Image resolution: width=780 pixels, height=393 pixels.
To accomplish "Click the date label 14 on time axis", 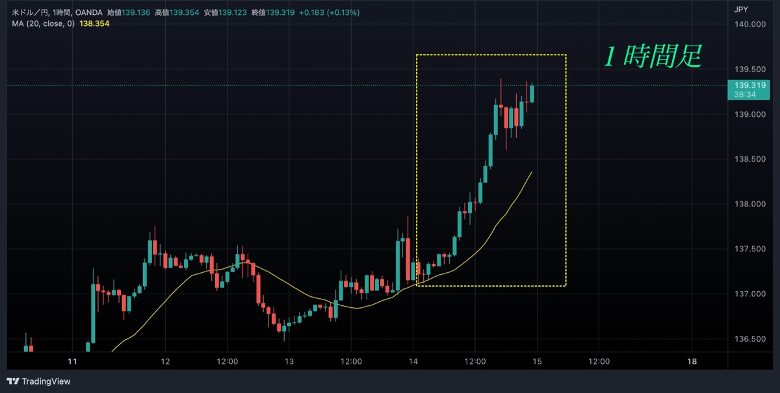I will tap(413, 362).
